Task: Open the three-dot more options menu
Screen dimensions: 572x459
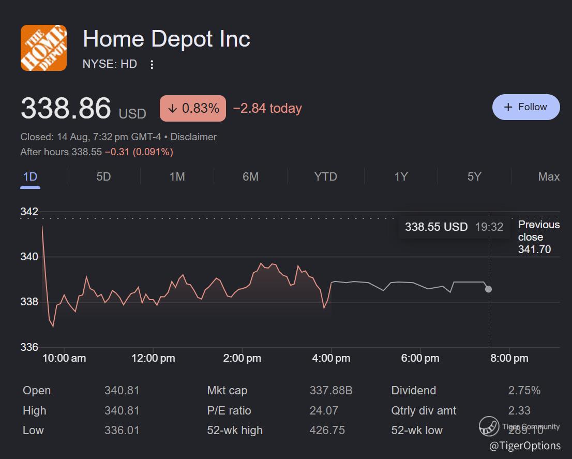Action: point(152,65)
